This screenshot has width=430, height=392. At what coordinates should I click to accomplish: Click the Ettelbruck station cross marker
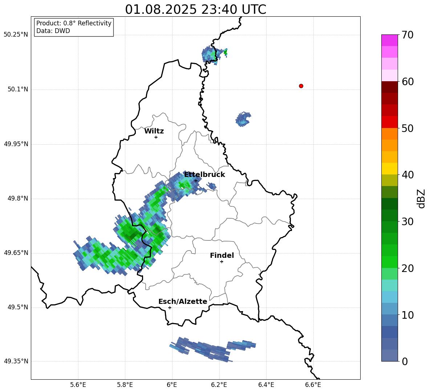pyautogui.click(x=196, y=181)
